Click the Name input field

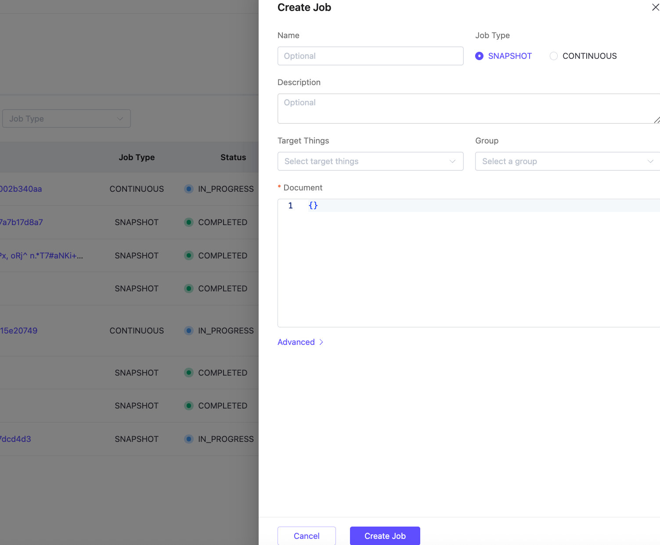370,56
